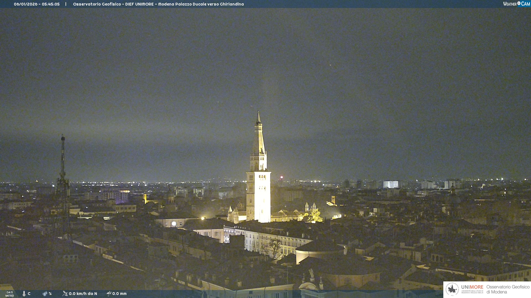The width and height of the screenshot is (531, 298).
Task: Click the 0.0 mm rainfall reading
Action: [119, 294]
